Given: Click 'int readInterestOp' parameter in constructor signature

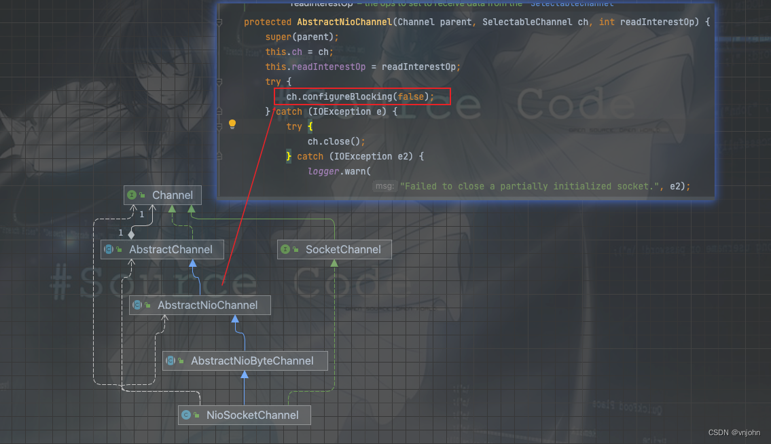Looking at the screenshot, I should (647, 22).
